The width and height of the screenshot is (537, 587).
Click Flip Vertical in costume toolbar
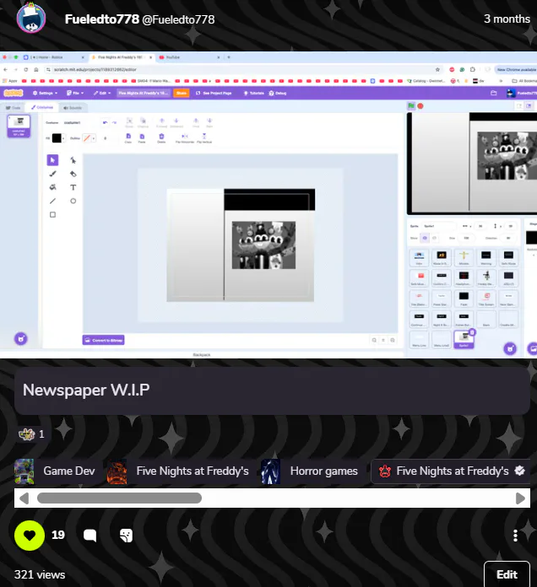204,137
